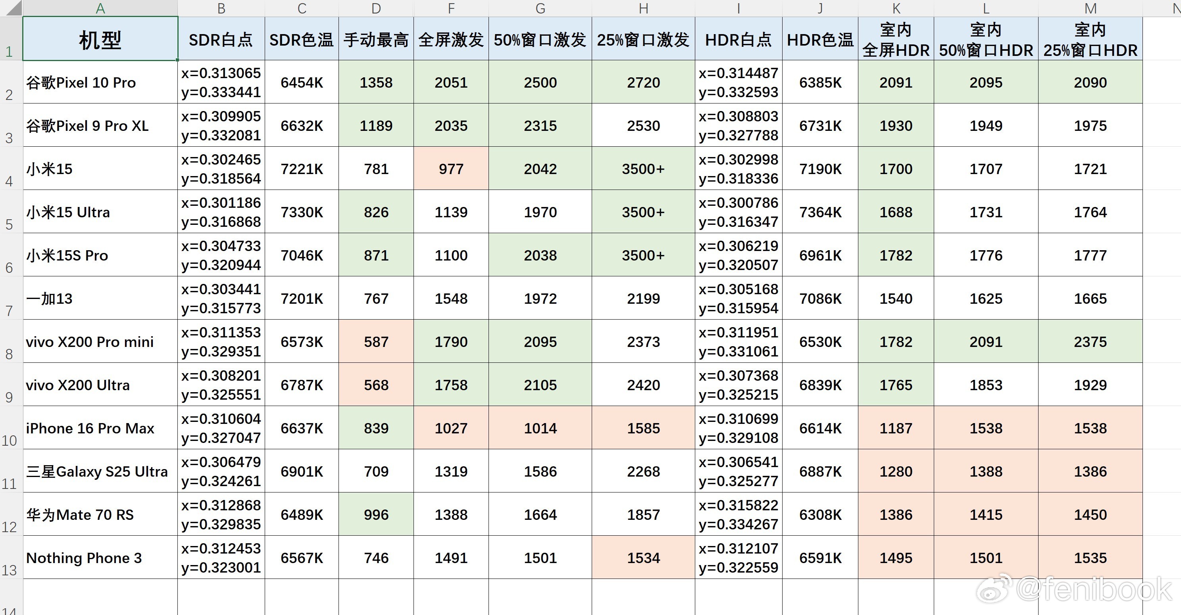The height and width of the screenshot is (615, 1181).
Task: Select column J header
Action: click(820, 8)
